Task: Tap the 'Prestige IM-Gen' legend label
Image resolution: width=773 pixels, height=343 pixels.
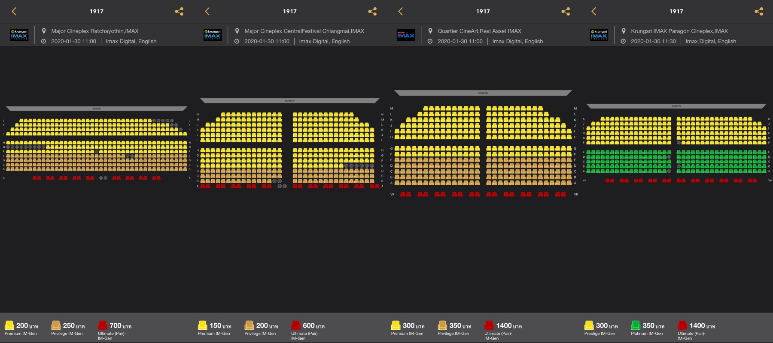Action: (600, 334)
